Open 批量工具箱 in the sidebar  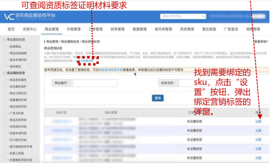17,153
